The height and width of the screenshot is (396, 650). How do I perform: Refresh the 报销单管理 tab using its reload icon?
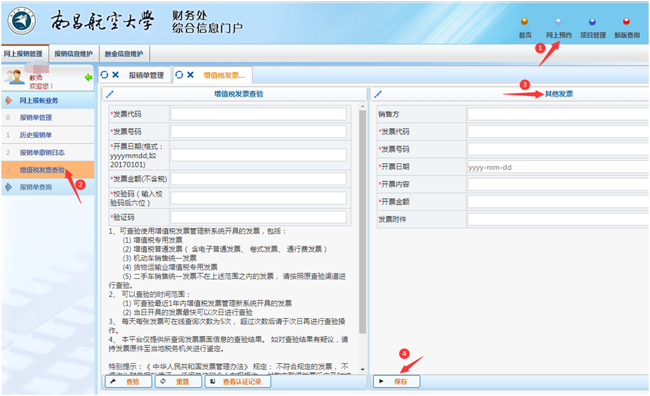point(104,75)
